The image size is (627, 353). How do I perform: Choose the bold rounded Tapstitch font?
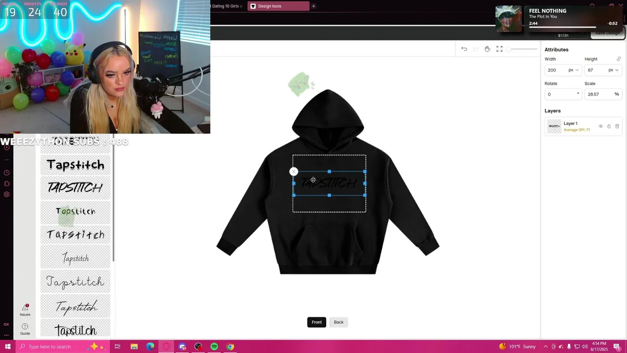click(x=75, y=165)
